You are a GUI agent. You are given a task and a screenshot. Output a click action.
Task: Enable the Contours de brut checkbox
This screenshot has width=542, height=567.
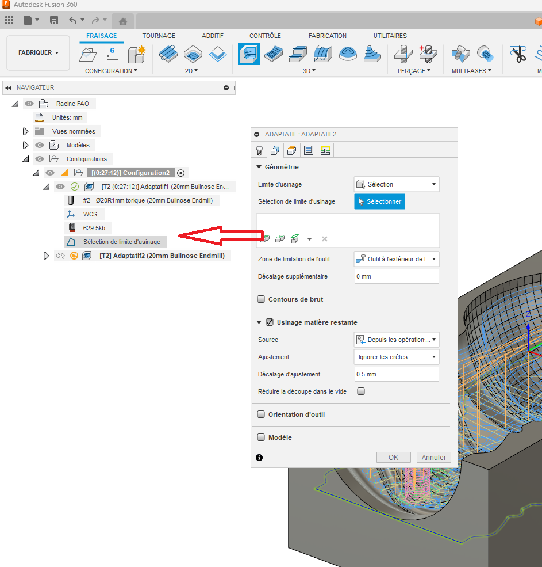coord(261,299)
